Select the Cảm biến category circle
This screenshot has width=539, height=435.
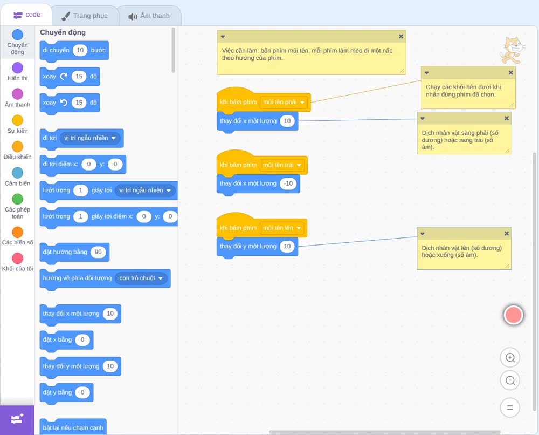tap(18, 173)
